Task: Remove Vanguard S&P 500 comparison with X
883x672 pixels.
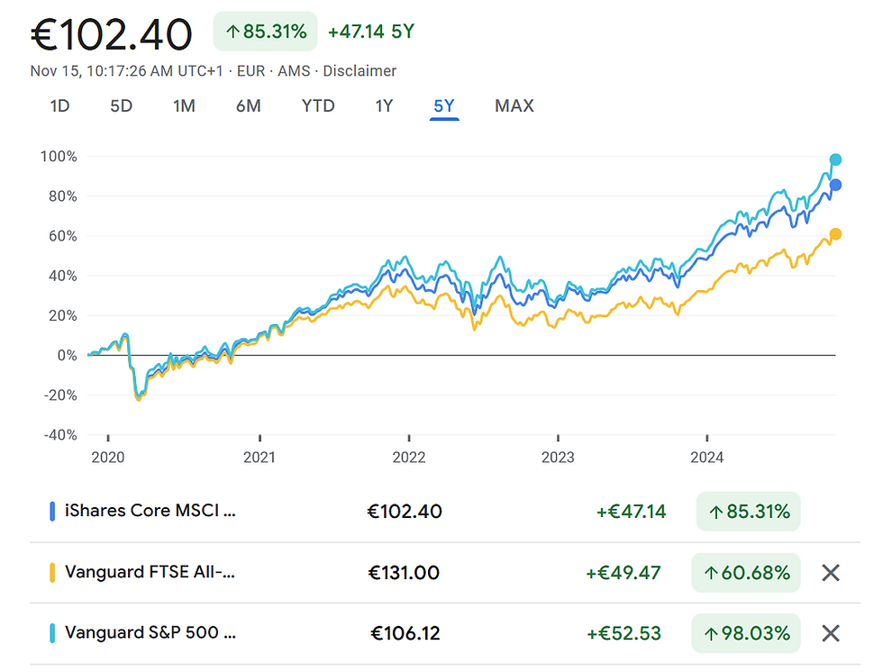Action: (831, 634)
